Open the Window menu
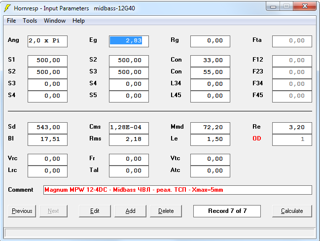 [55, 21]
